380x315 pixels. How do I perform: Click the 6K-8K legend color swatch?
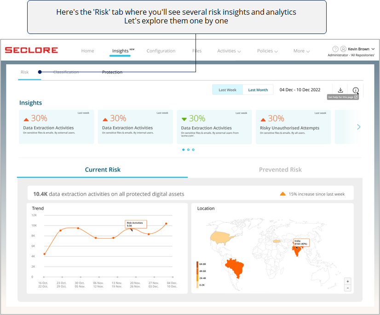click(x=197, y=264)
